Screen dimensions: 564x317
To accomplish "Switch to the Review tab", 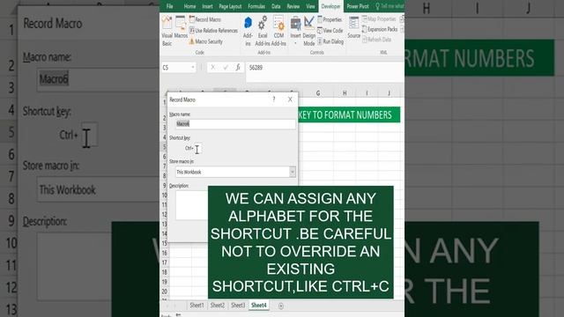I will (x=293, y=6).
